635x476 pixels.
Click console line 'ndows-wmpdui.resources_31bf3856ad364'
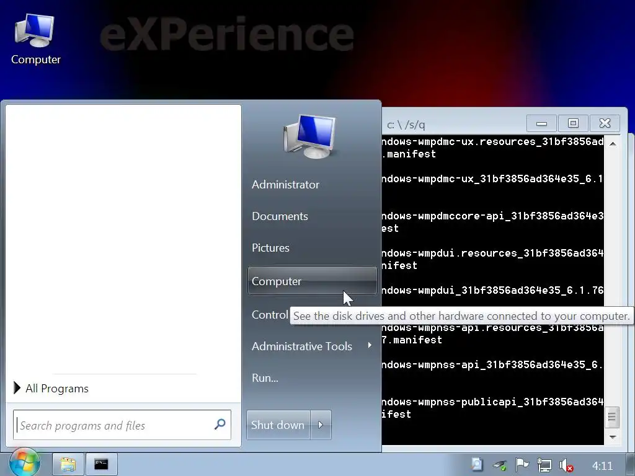(x=492, y=253)
